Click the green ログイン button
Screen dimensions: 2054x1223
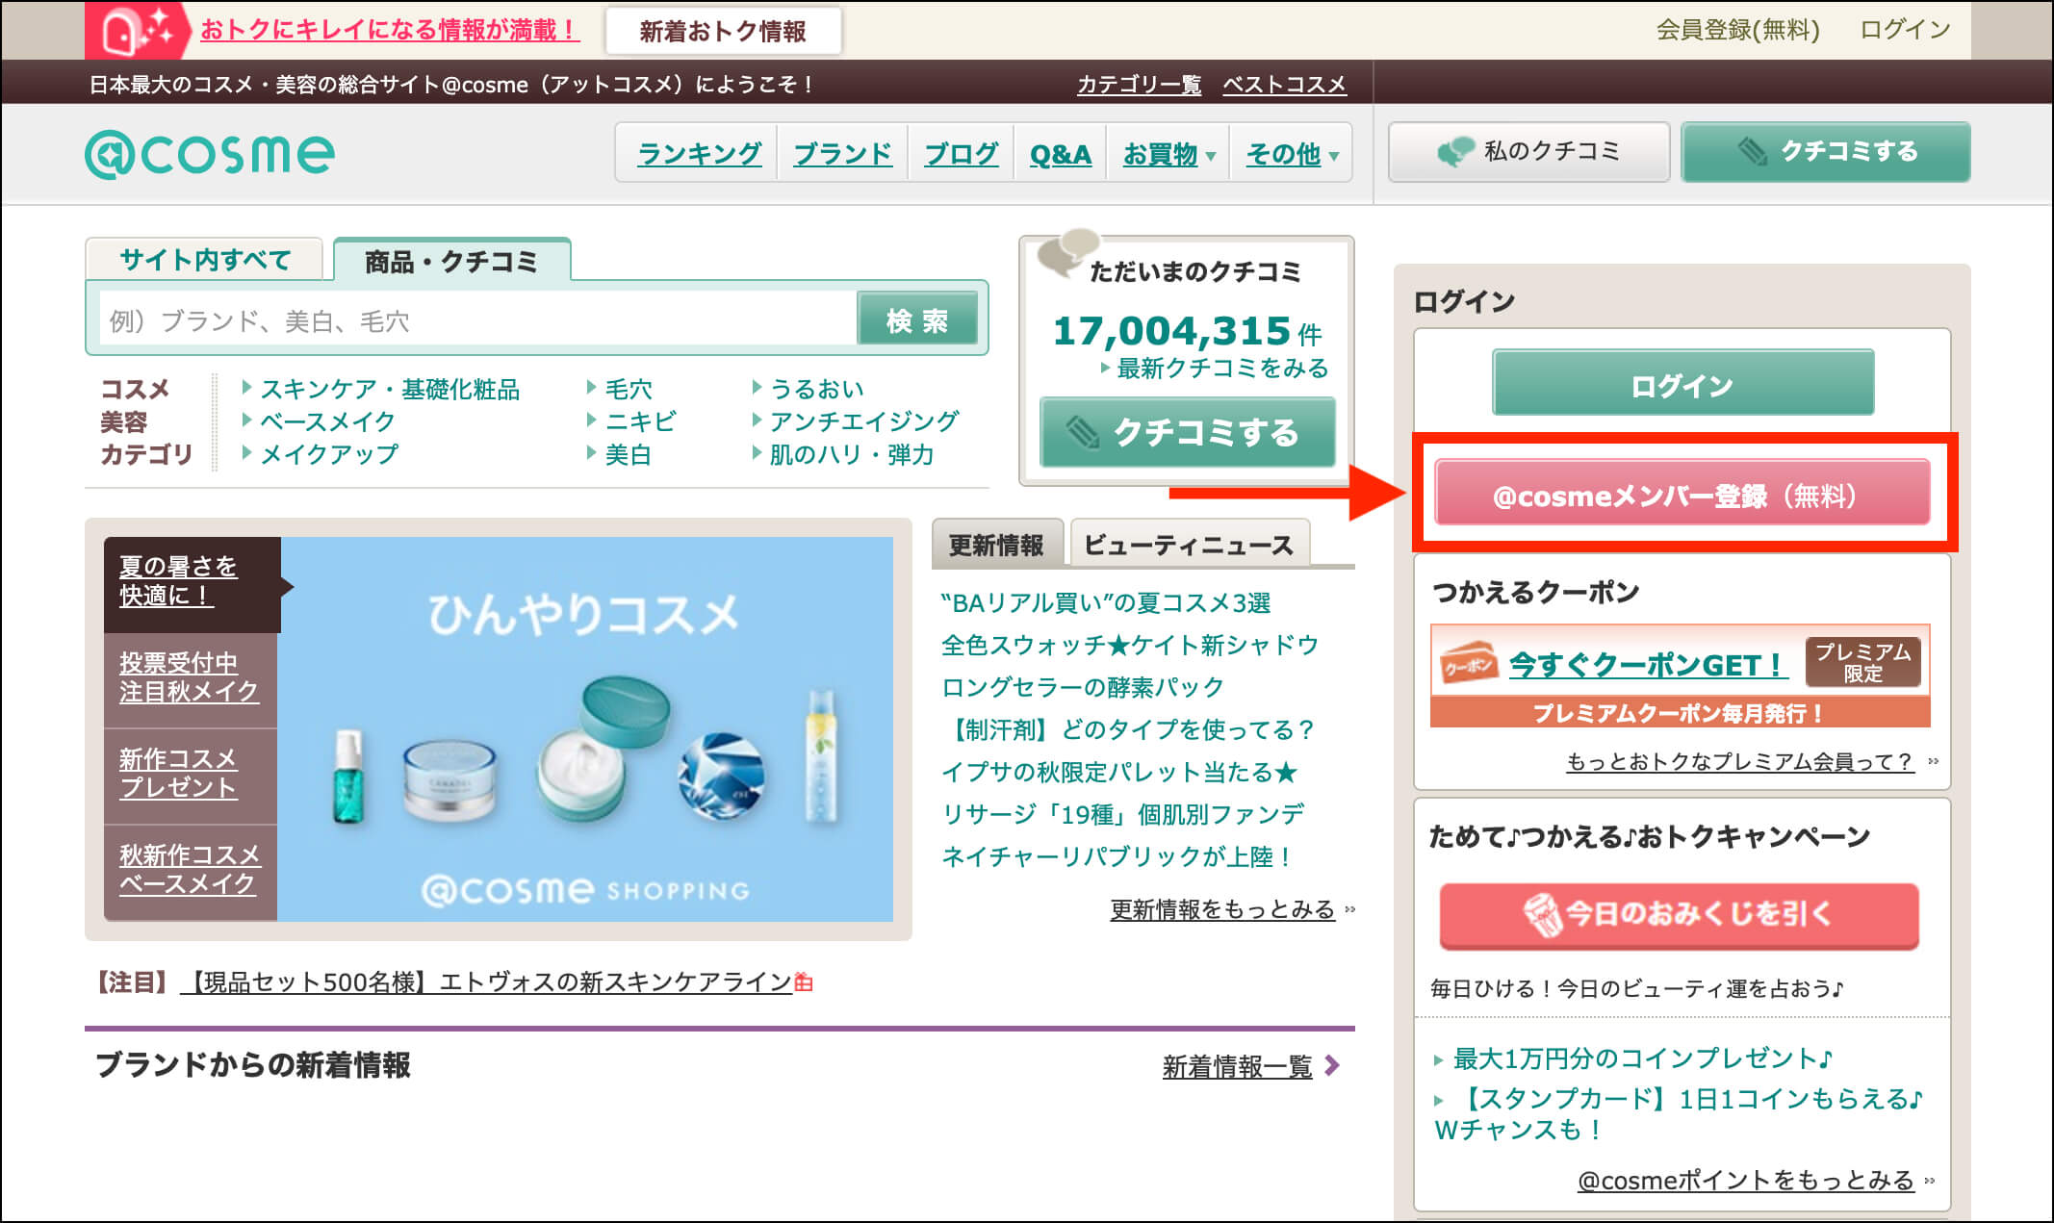point(1682,383)
